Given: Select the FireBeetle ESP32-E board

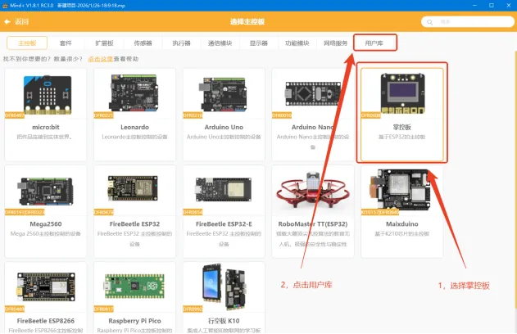Looking at the screenshot, I should coord(224,211).
